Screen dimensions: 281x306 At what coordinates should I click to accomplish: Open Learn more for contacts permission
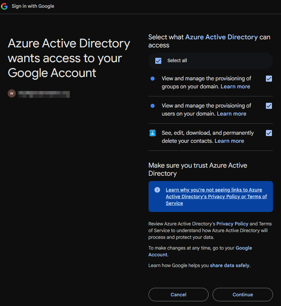(x=229, y=141)
